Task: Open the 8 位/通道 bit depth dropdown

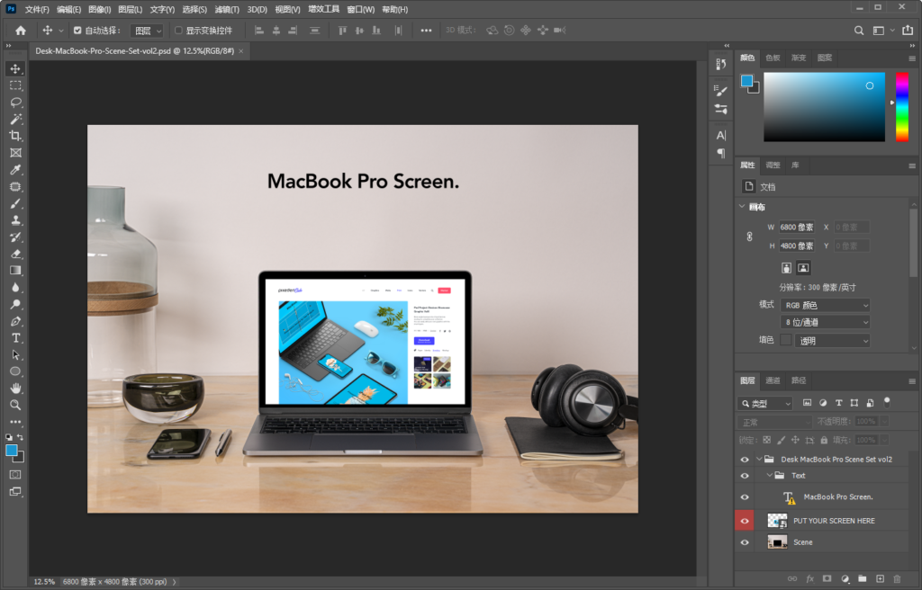Action: pyautogui.click(x=825, y=322)
